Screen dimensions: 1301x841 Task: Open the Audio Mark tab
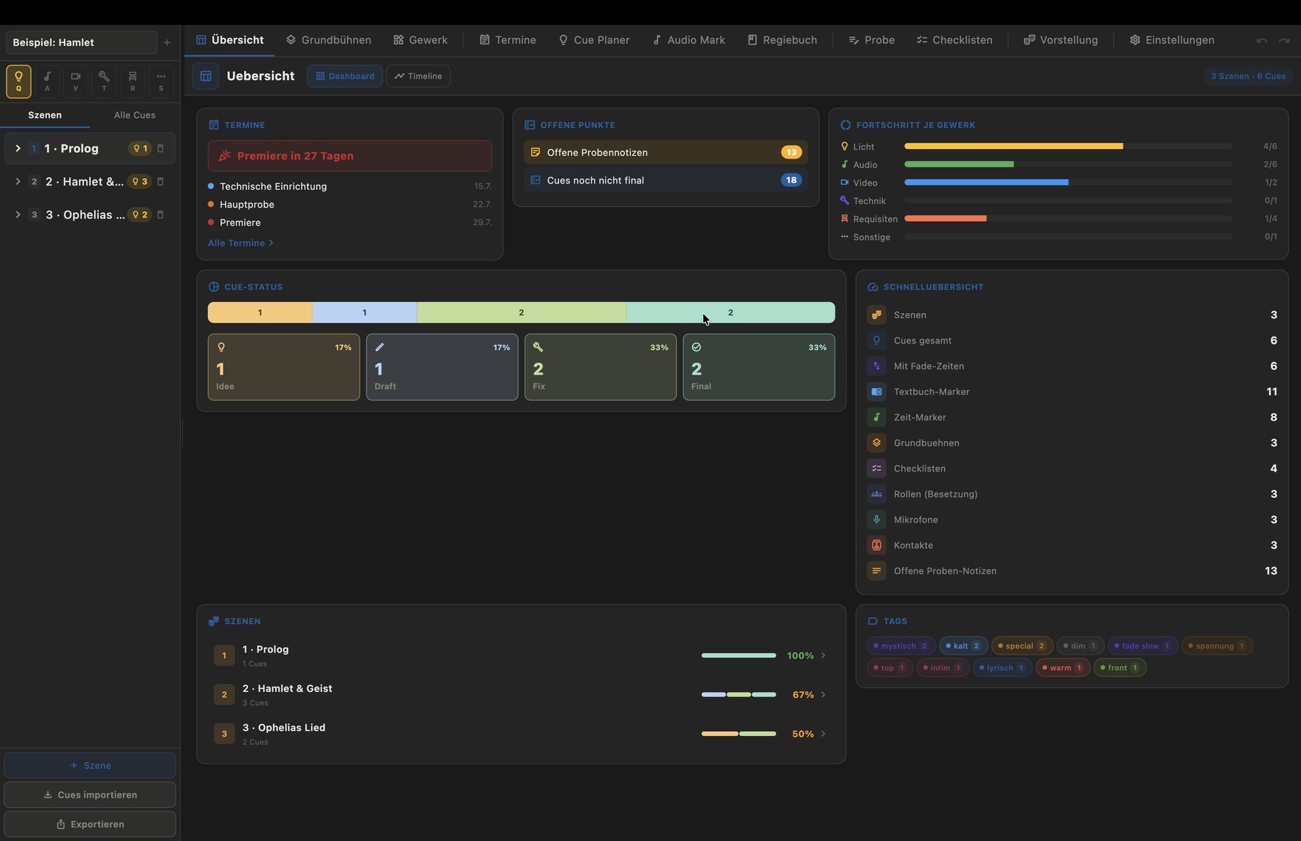coord(688,41)
